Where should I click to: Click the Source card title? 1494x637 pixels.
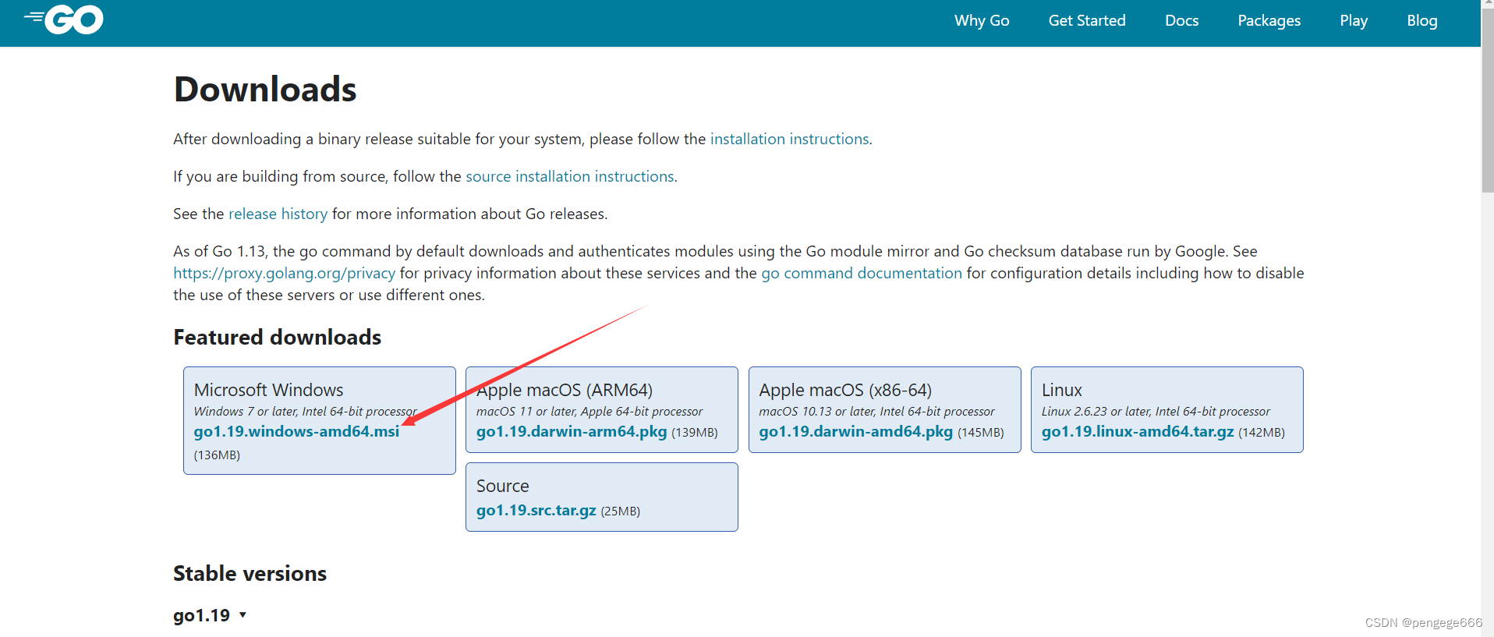point(503,486)
